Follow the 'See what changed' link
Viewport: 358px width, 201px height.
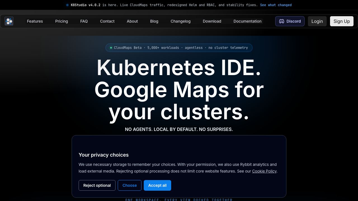[x=276, y=5]
